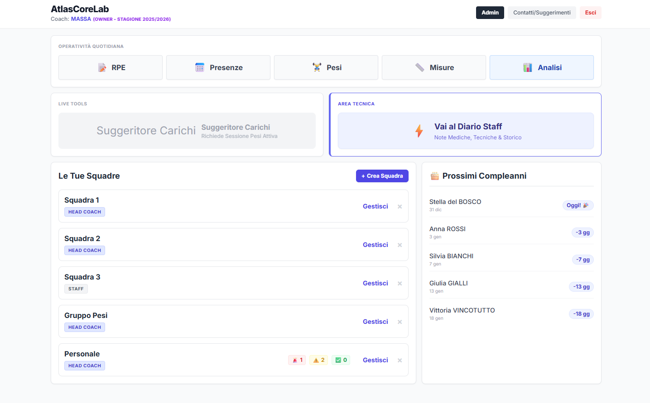Click Gestisci for Squadra 2

[x=376, y=245]
